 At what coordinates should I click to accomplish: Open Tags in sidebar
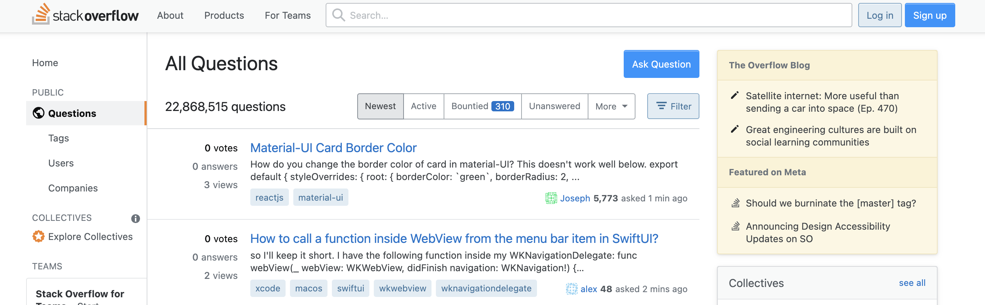click(58, 138)
